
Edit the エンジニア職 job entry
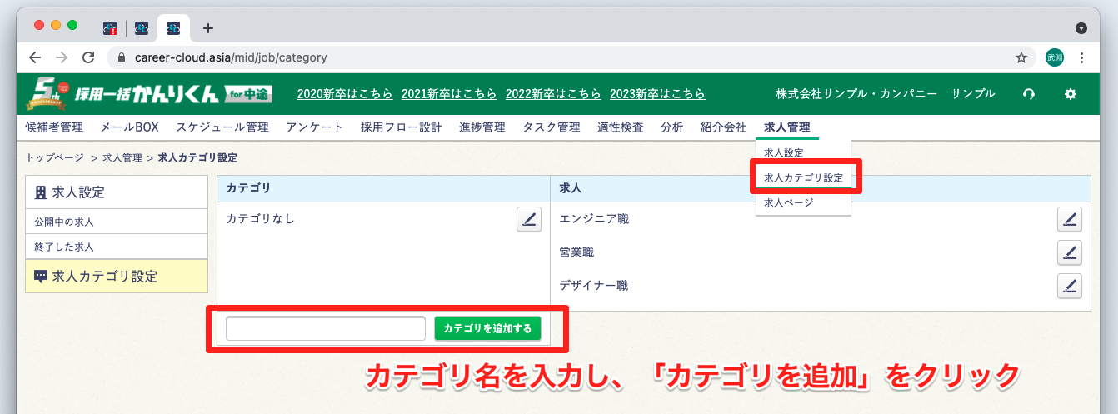pos(1069,219)
